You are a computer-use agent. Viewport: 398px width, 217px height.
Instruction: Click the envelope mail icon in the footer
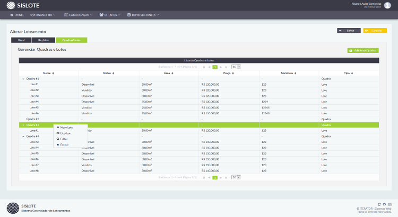[390, 204]
